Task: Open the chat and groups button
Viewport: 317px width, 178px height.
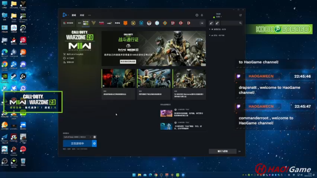Action: point(223,151)
